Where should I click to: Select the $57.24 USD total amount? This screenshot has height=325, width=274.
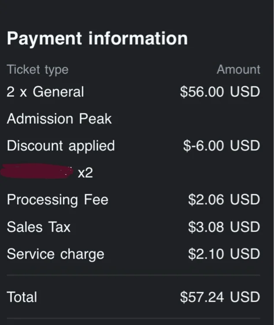[x=220, y=297]
